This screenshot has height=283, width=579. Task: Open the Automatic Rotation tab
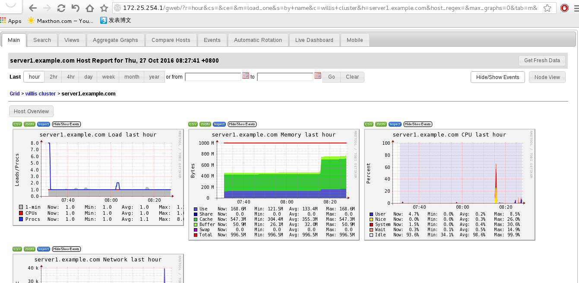click(x=258, y=40)
